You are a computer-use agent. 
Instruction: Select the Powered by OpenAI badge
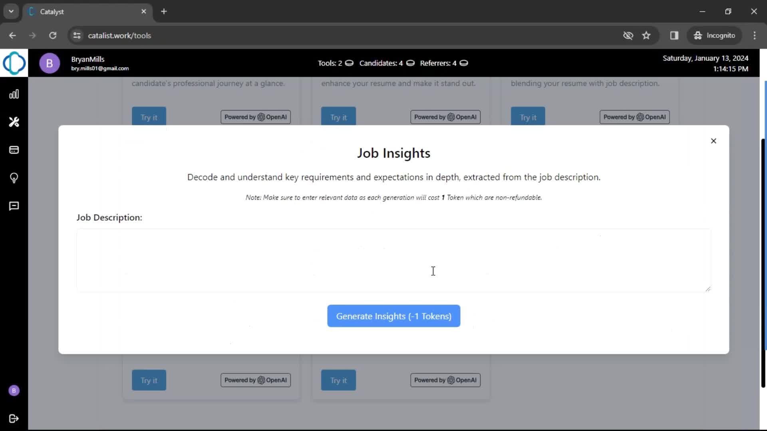pos(256,117)
